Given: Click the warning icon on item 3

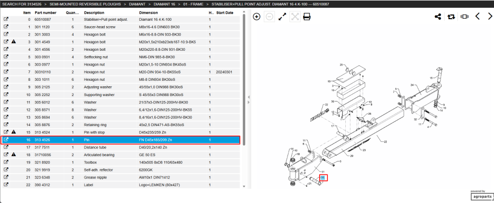Looking at the screenshot, I should click(13, 41).
